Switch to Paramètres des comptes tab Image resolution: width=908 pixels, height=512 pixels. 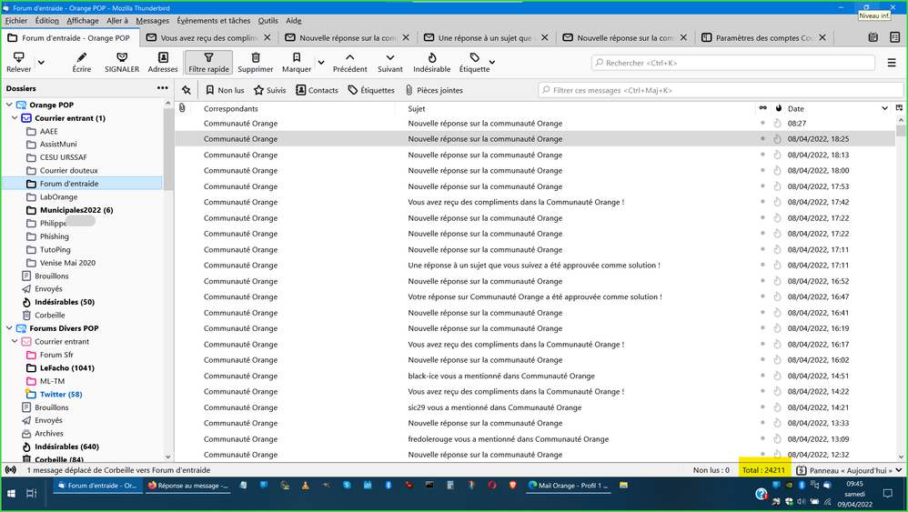coord(758,38)
